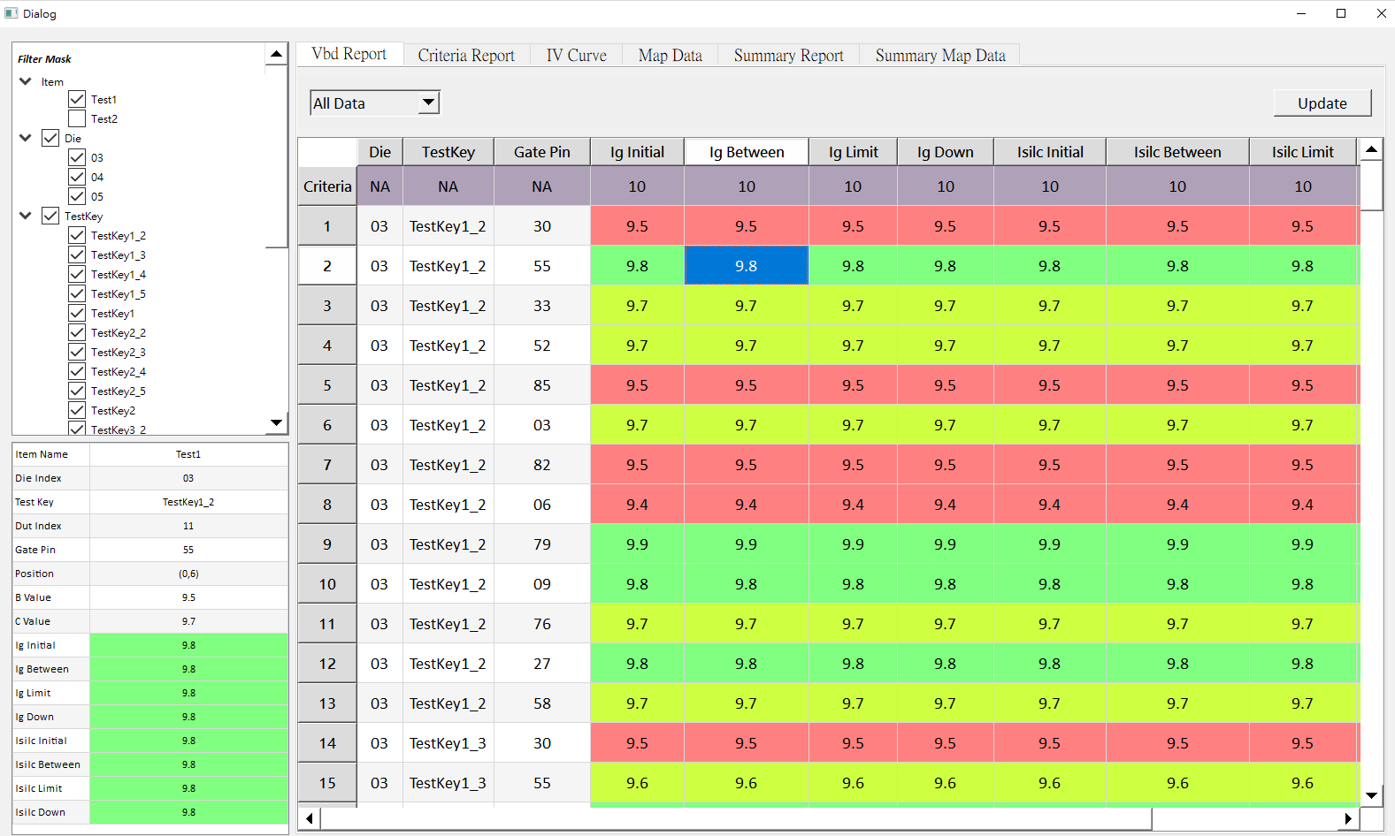
Task: Collapse the TestKey tree node
Action: coord(26,216)
